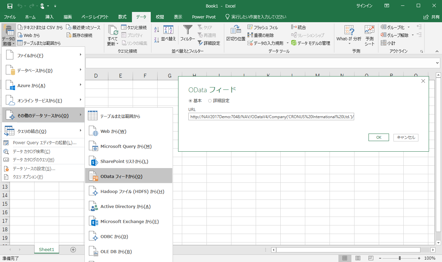
Task: Close the OData フィード dialog with X
Action: [423, 81]
